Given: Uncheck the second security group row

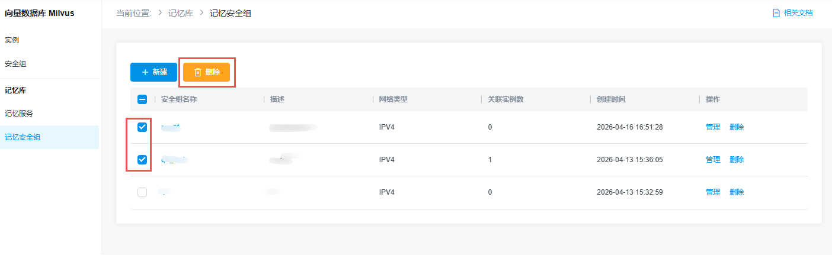Looking at the screenshot, I should pos(142,160).
